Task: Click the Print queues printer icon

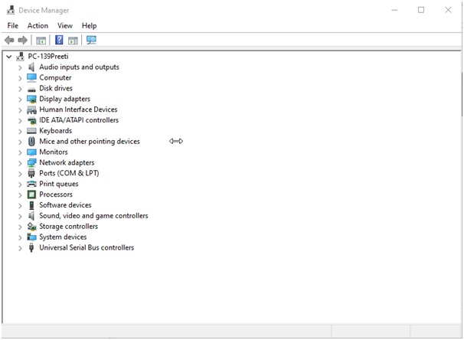Action: 31,184
